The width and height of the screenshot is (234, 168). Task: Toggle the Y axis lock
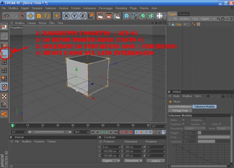(x=75, y=16)
